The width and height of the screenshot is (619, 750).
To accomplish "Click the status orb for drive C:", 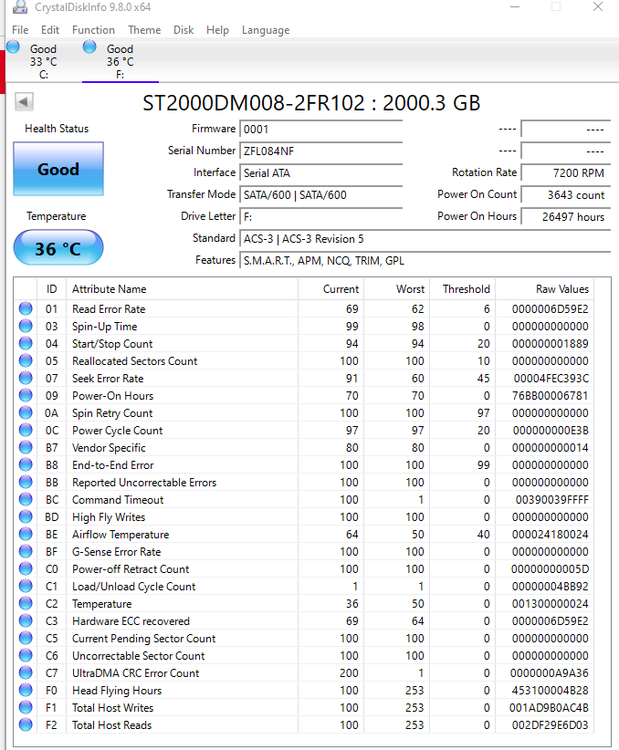I will coord(13,47).
